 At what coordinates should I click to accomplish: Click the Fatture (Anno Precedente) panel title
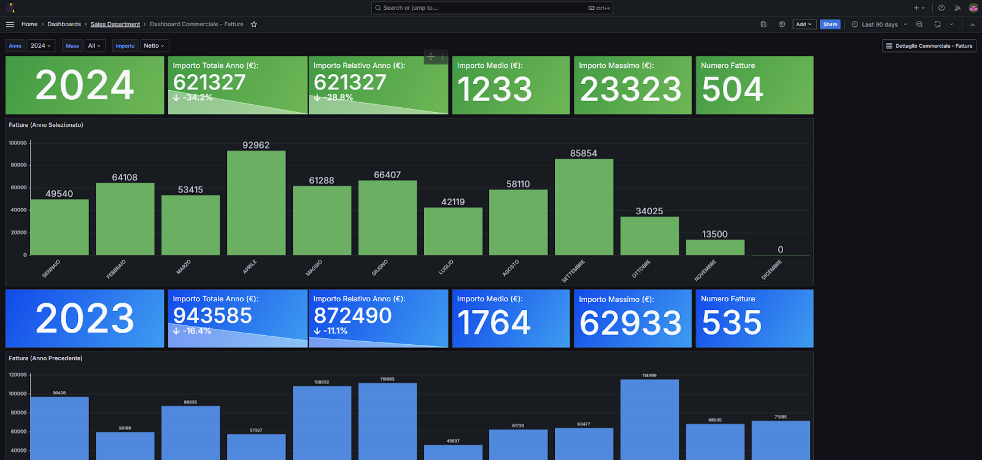coord(45,358)
